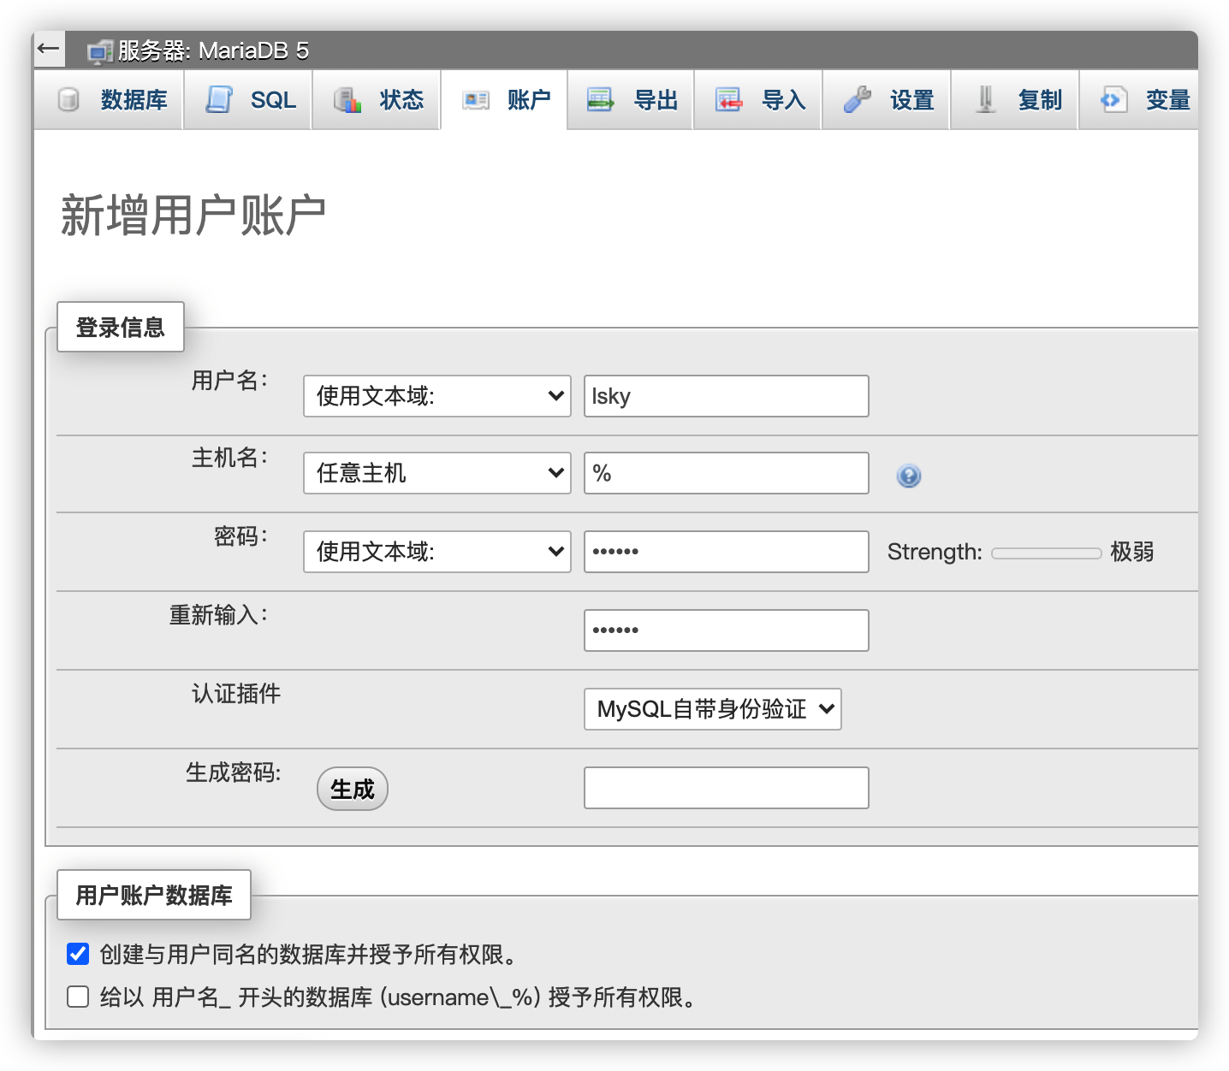Open the 状态 tab
Screen dimensions: 1229x1071
(x=377, y=100)
